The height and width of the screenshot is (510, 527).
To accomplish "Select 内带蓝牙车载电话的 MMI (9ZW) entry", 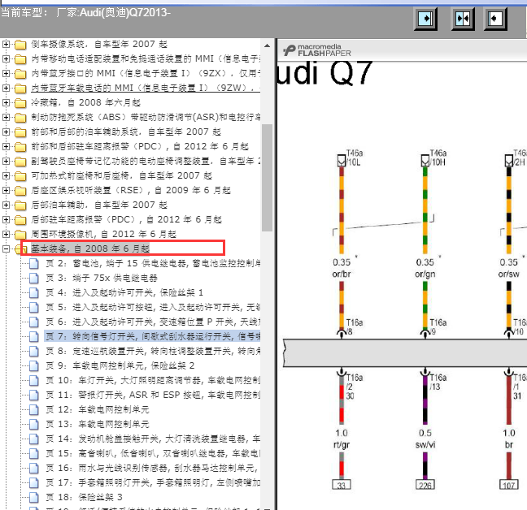I will coord(146,88).
